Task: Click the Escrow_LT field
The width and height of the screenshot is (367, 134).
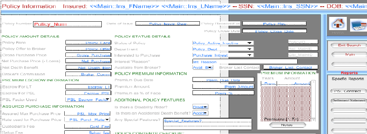Action: [88, 87]
